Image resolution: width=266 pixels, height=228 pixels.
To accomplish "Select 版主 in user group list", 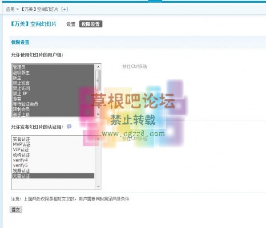I will click(x=53, y=78).
